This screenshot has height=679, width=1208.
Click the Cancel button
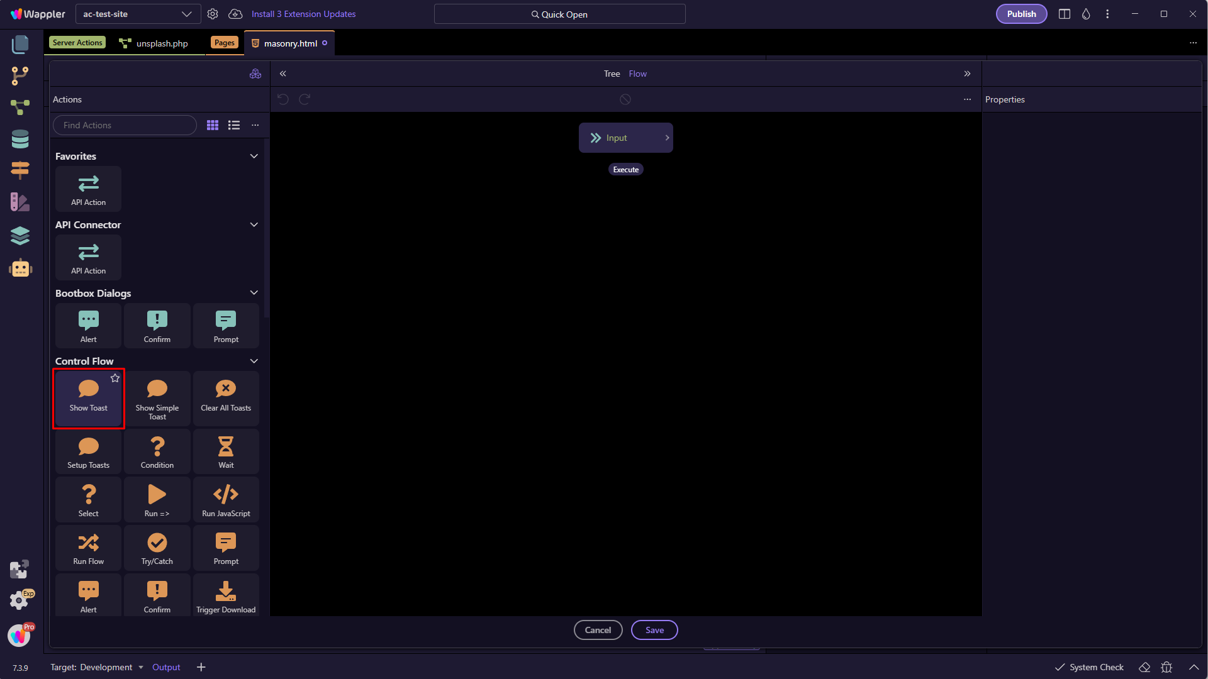[598, 630]
